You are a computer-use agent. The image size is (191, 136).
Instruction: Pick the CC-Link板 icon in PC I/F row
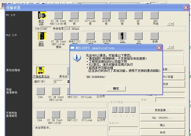[x=90, y=16]
